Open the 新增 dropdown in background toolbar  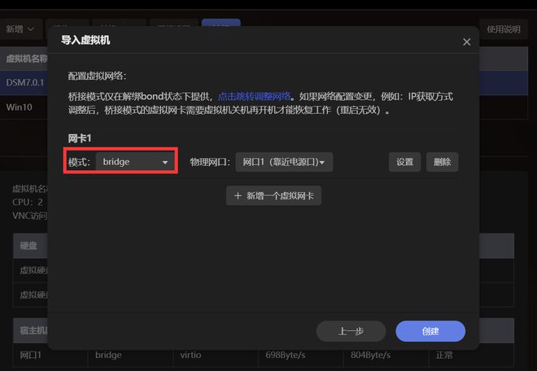(x=20, y=29)
